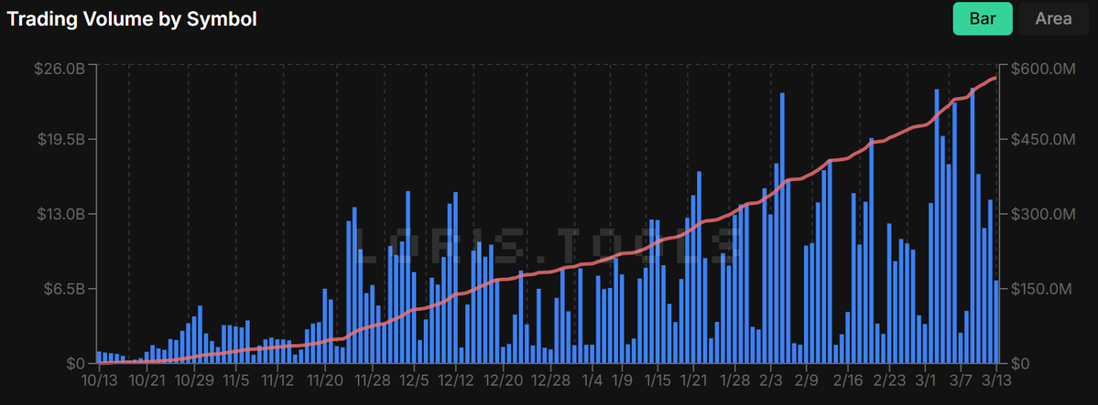Viewport: 1098px width, 405px height.
Task: Click the $300.0M right axis label
Action: (x=1041, y=214)
